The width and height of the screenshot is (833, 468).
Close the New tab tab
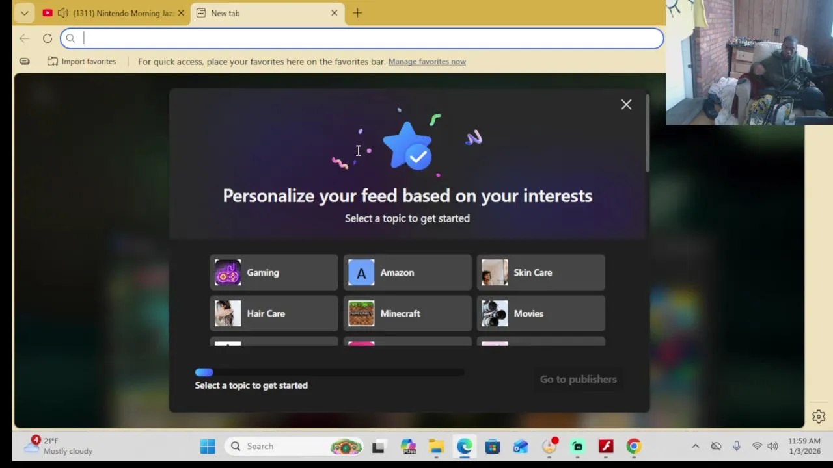tap(335, 13)
